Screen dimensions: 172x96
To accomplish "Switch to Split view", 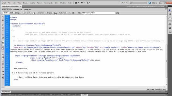I will (11, 13).
